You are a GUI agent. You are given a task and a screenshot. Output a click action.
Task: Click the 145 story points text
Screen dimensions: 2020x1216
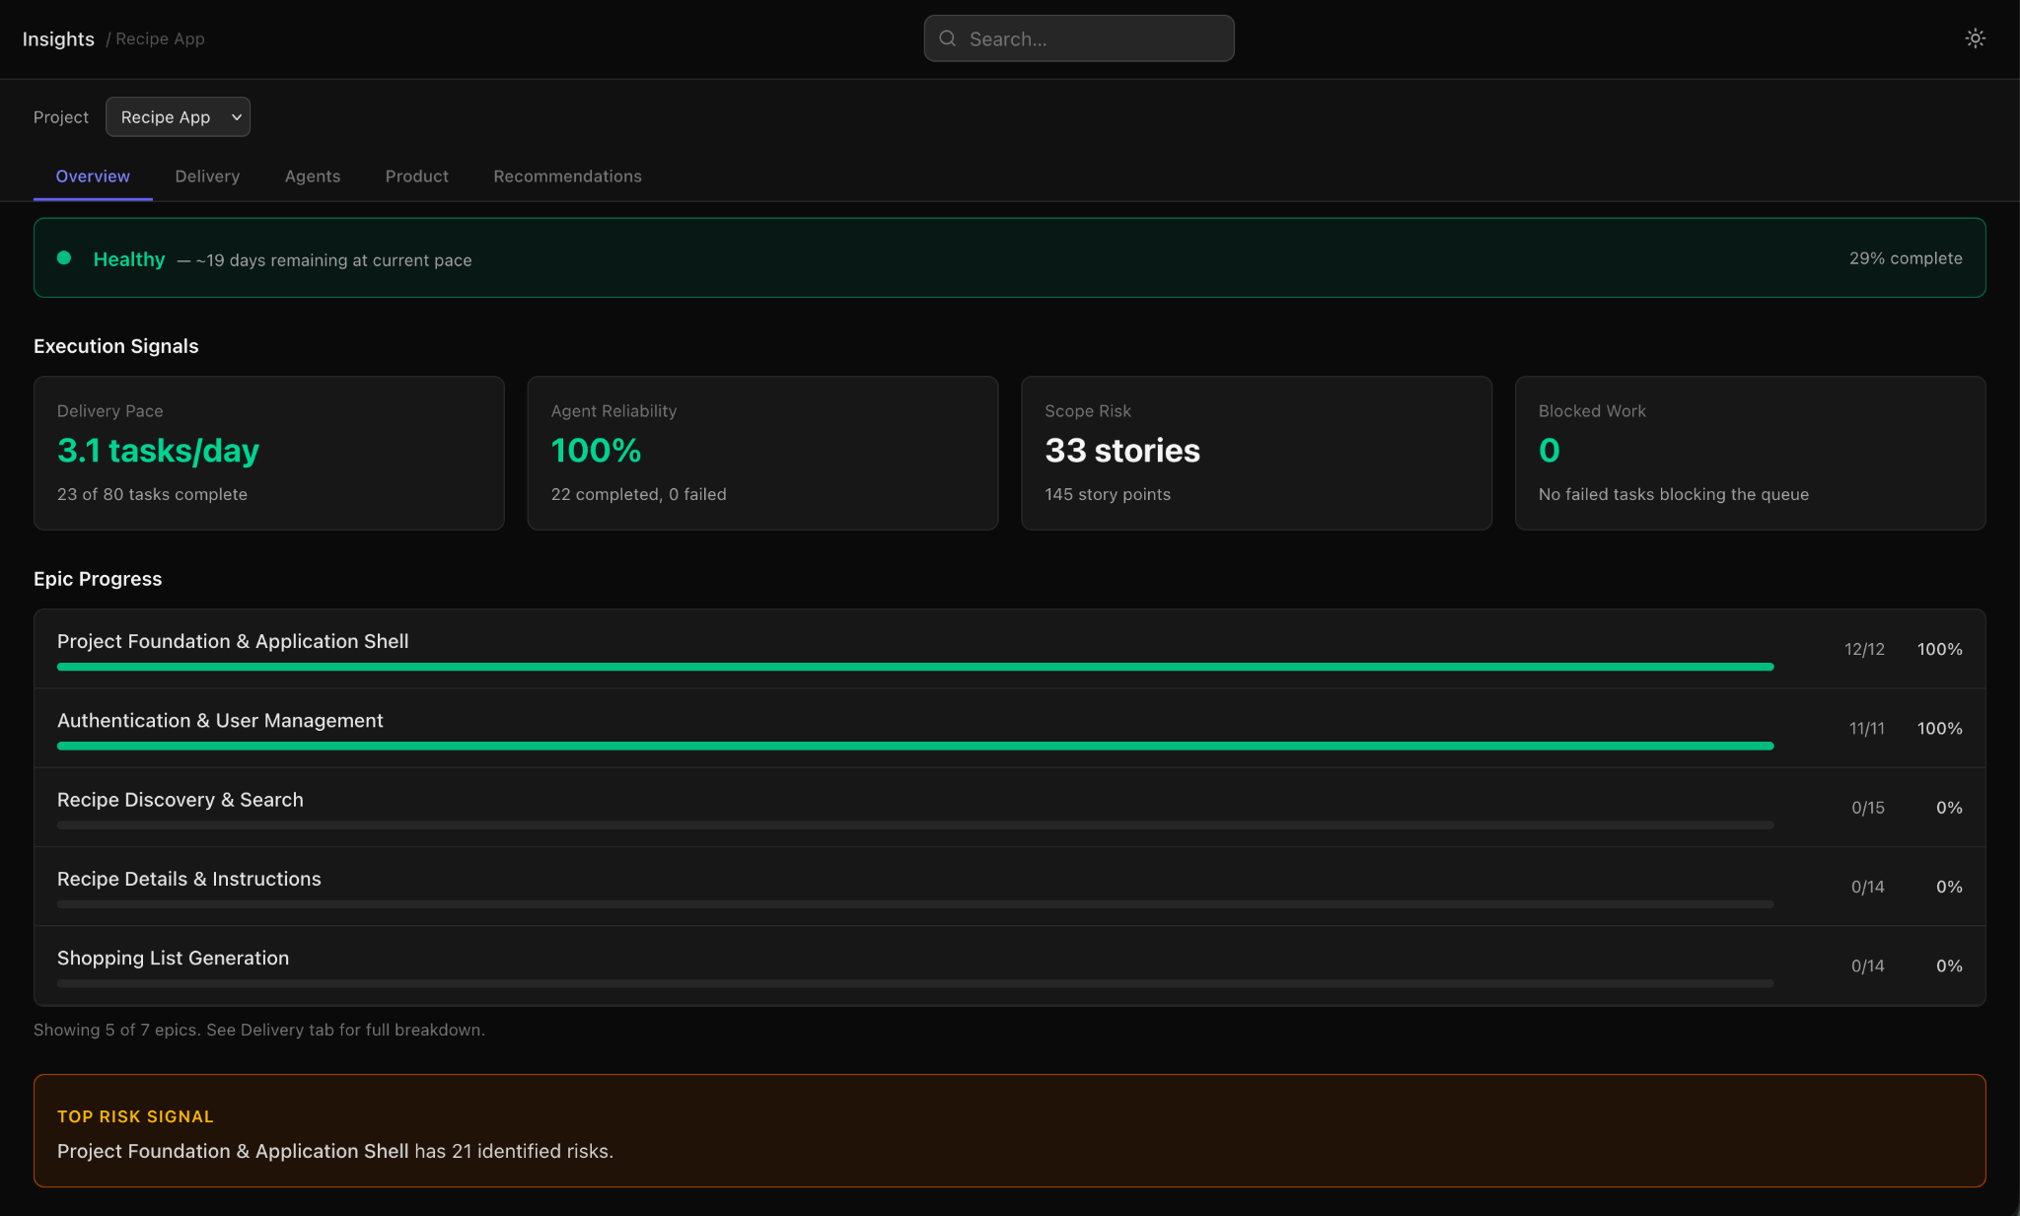[1108, 494]
